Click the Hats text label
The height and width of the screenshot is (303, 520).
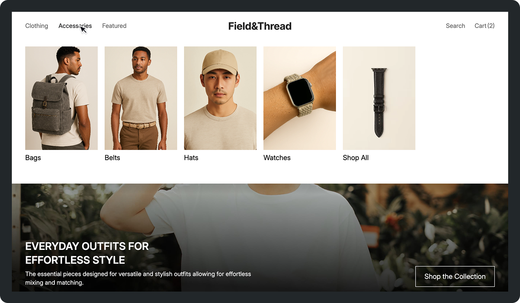click(191, 158)
